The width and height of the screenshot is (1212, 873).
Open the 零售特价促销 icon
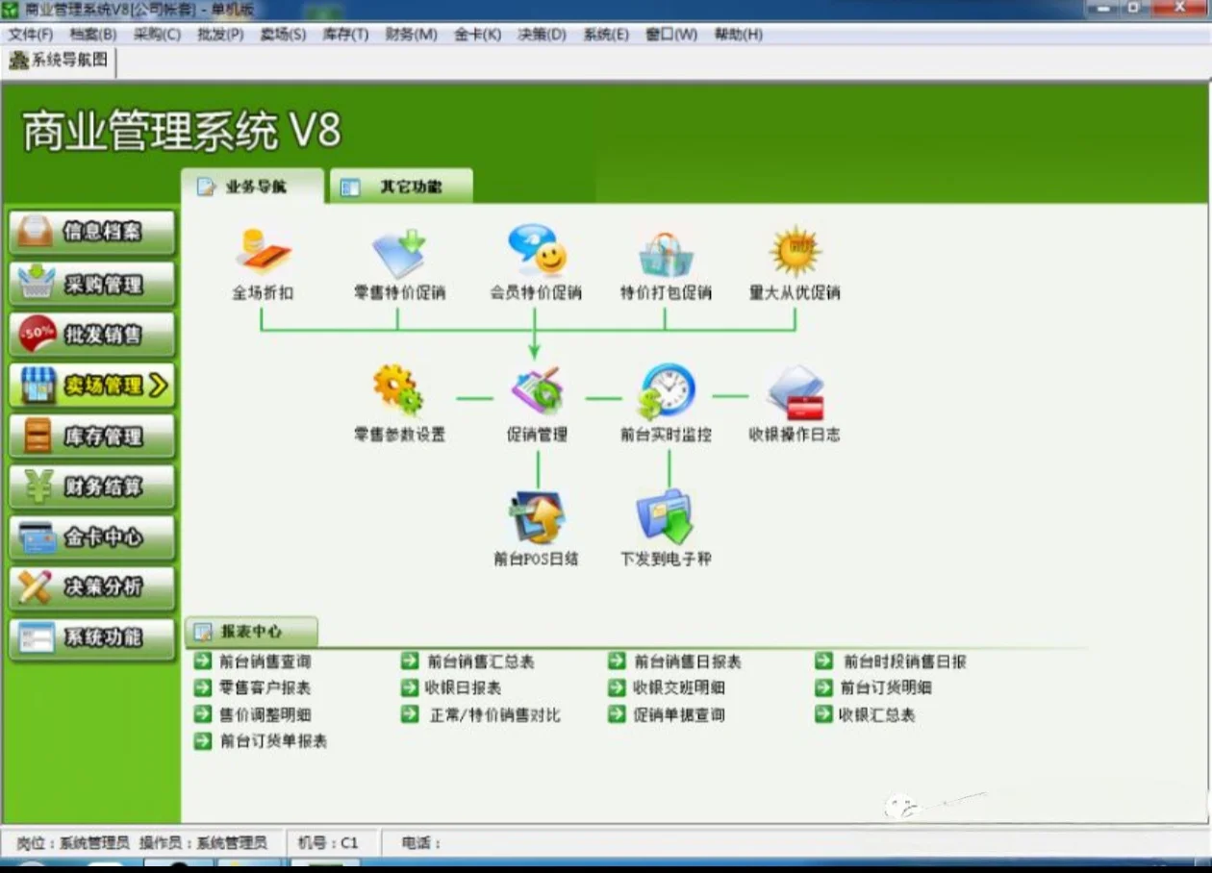click(399, 252)
